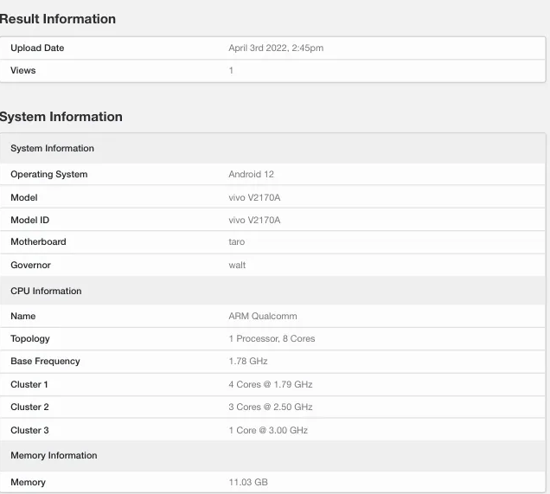Image resolution: width=550 pixels, height=494 pixels.
Task: Click the 'taro' motherboard value
Action: coord(236,241)
